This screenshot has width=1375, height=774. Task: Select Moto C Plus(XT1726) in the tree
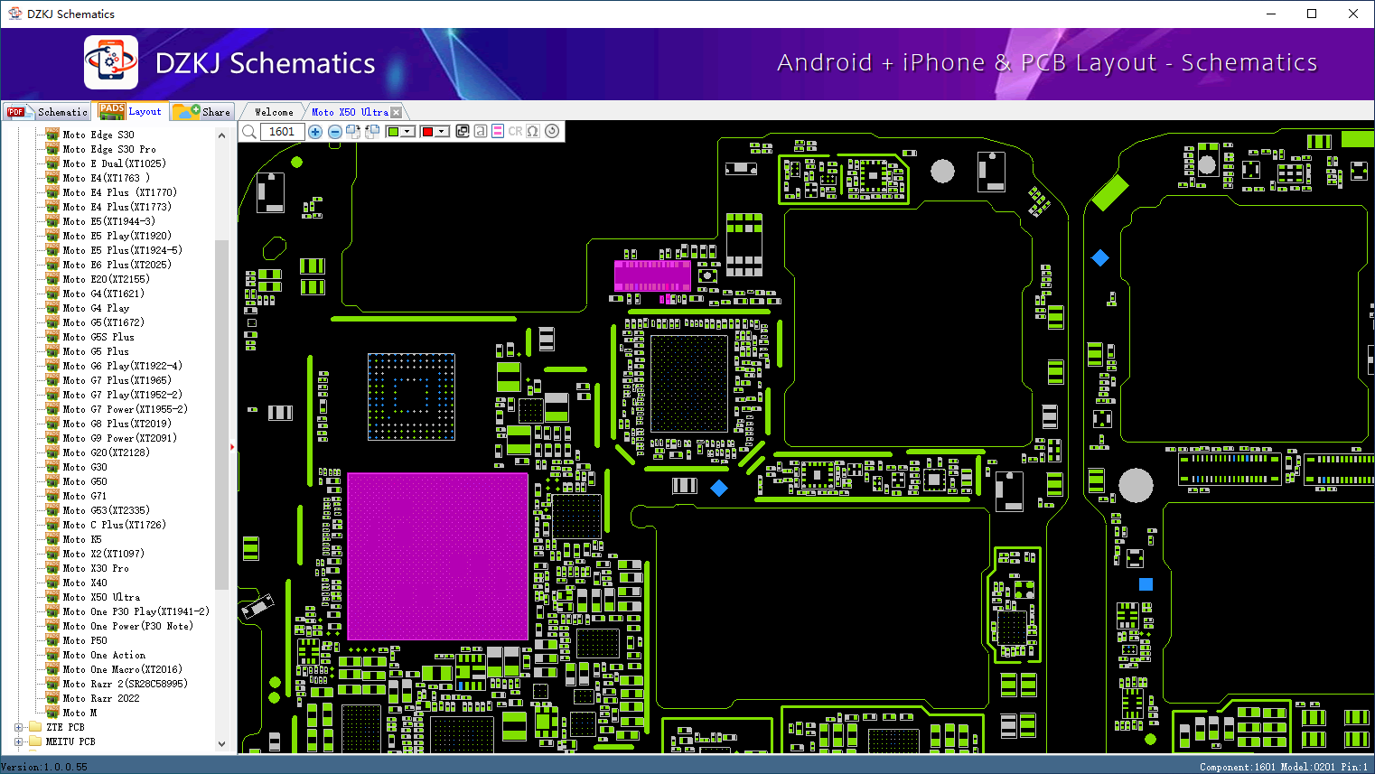click(115, 525)
